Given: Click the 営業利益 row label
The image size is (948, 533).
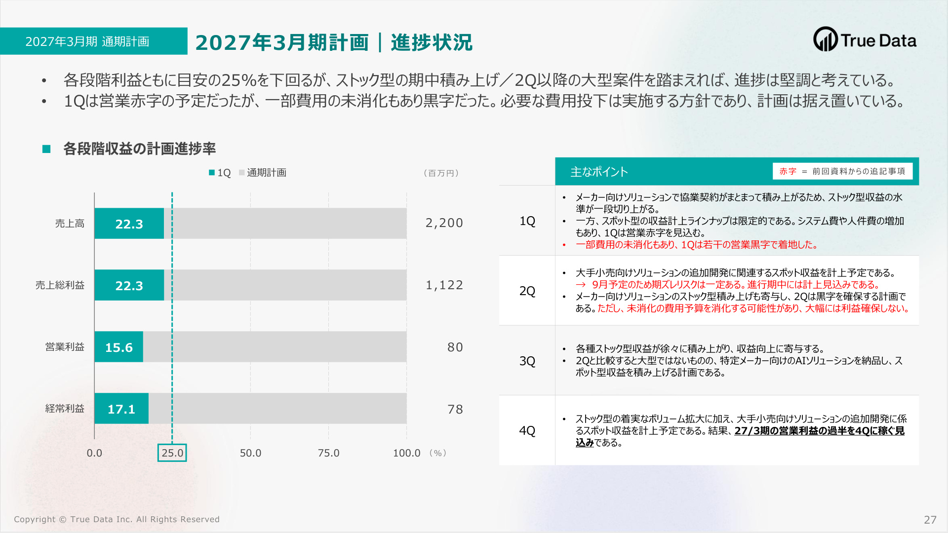Looking at the screenshot, I should [65, 347].
